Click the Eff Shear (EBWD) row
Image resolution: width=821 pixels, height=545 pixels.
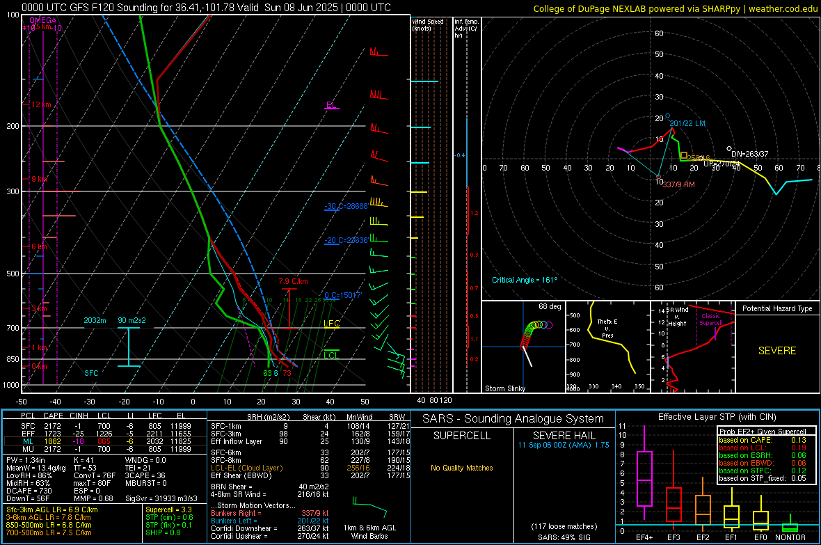tap(310, 475)
